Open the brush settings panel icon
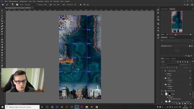 pos(17,5)
